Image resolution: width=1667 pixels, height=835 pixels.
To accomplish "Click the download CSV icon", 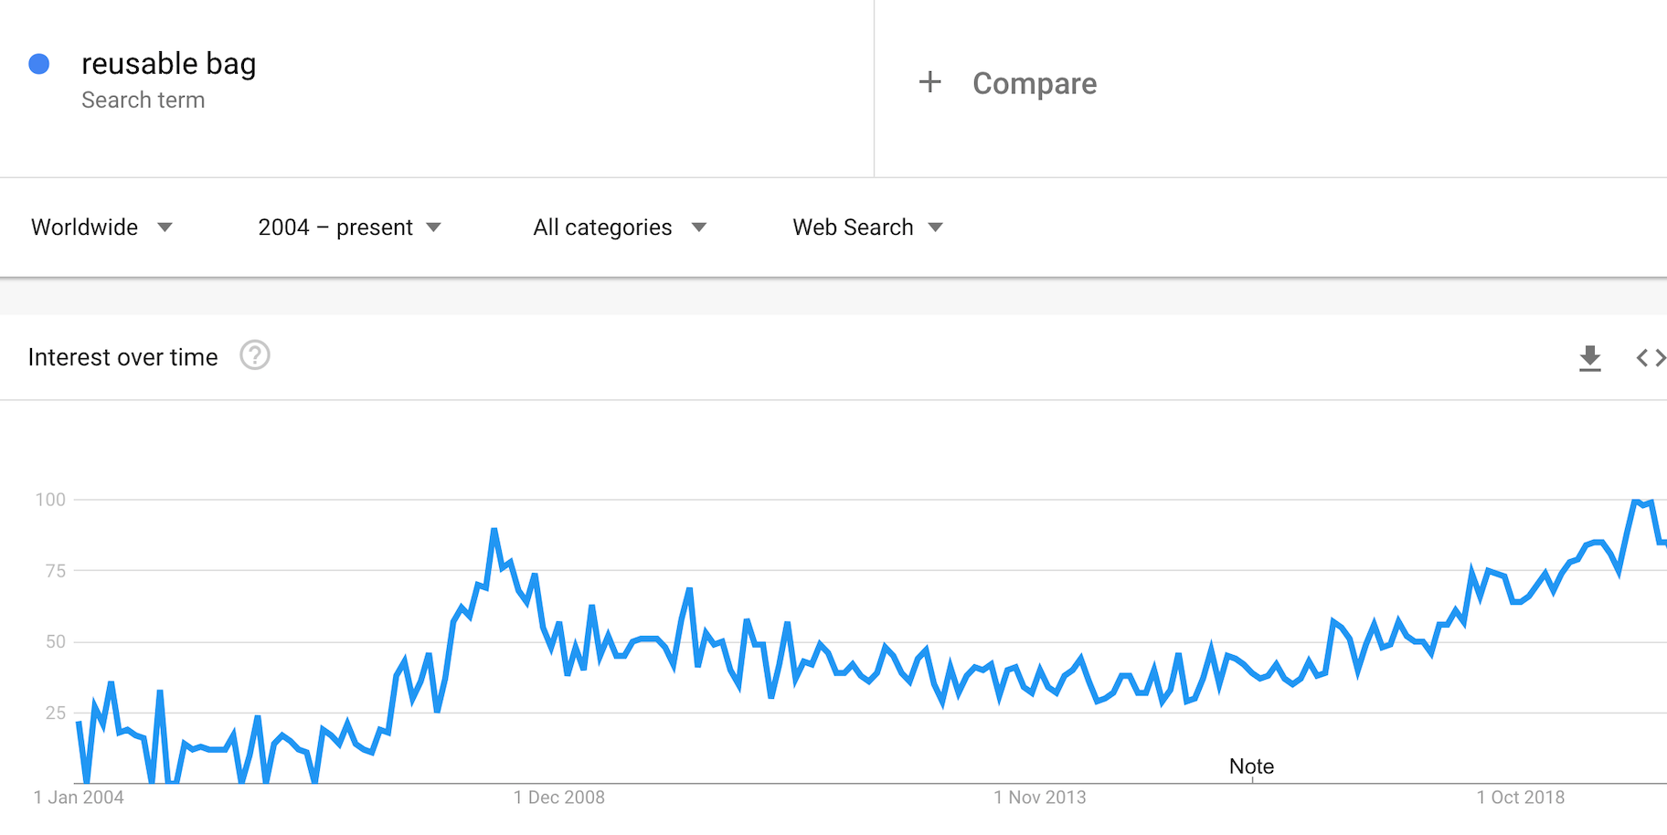I will click(x=1589, y=358).
